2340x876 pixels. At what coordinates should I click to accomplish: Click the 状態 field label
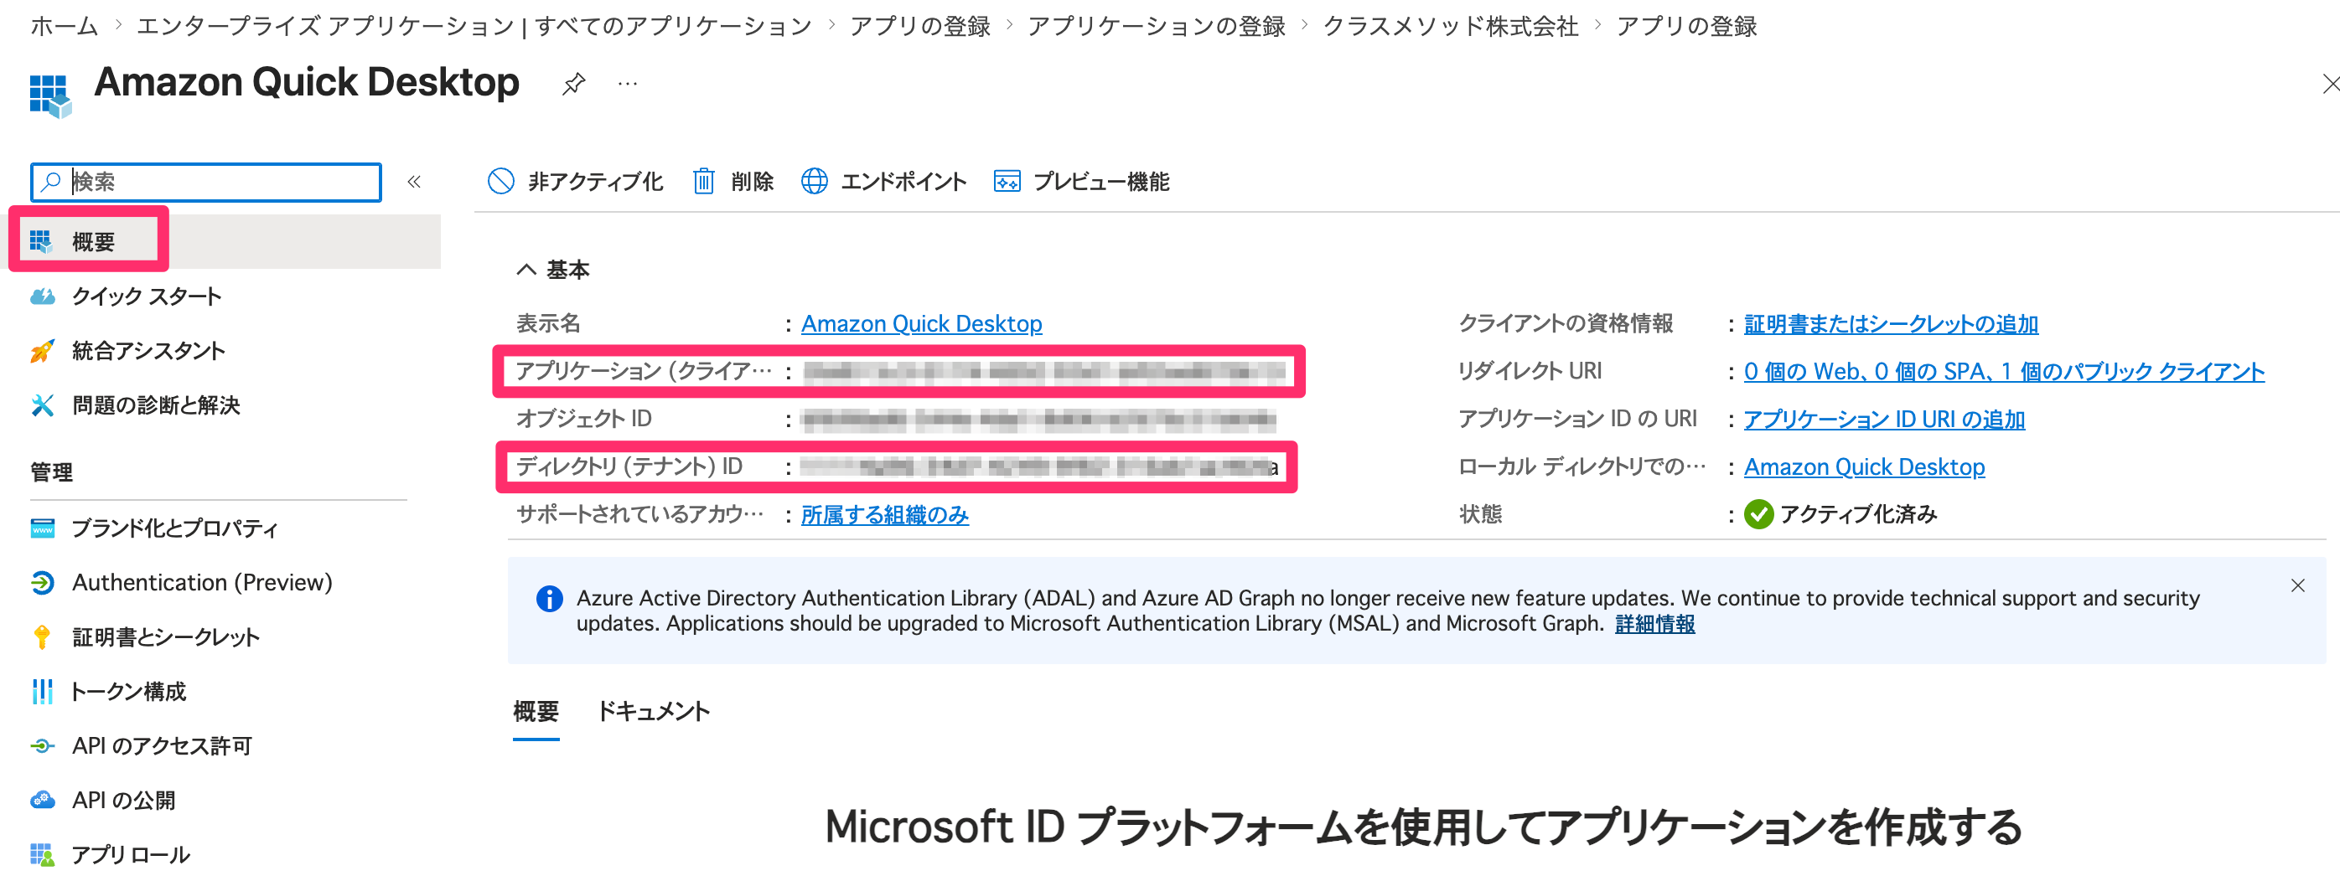(x=1480, y=515)
